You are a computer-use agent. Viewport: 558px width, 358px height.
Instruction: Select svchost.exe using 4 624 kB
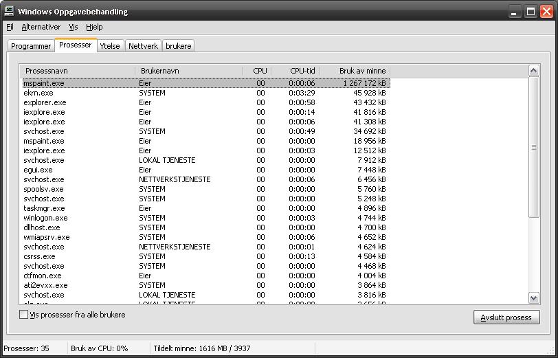206,247
